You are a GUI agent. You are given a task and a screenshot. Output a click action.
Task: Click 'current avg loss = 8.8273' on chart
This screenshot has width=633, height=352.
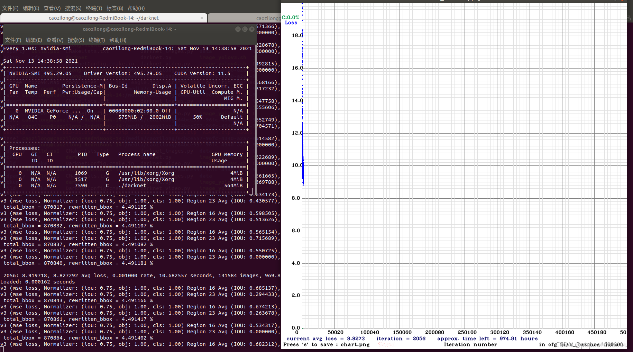(x=325, y=339)
